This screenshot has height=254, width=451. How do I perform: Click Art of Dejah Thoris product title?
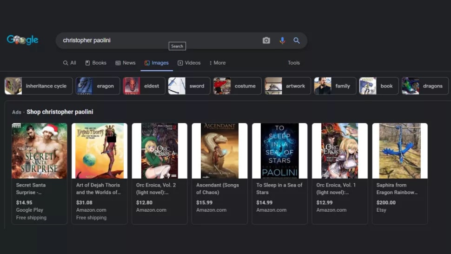click(99, 189)
